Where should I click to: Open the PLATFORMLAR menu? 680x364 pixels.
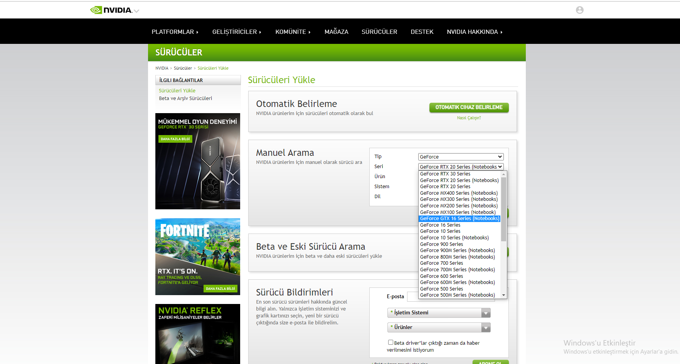coord(175,32)
